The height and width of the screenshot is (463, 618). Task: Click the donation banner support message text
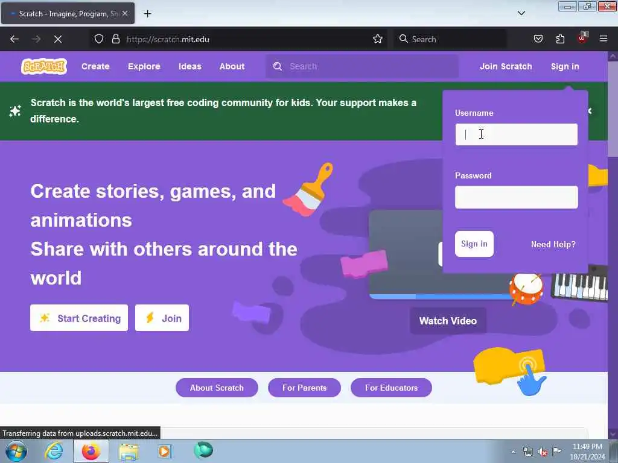tap(223, 111)
